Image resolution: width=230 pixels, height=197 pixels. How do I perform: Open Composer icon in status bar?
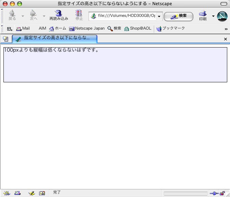coord(32,193)
